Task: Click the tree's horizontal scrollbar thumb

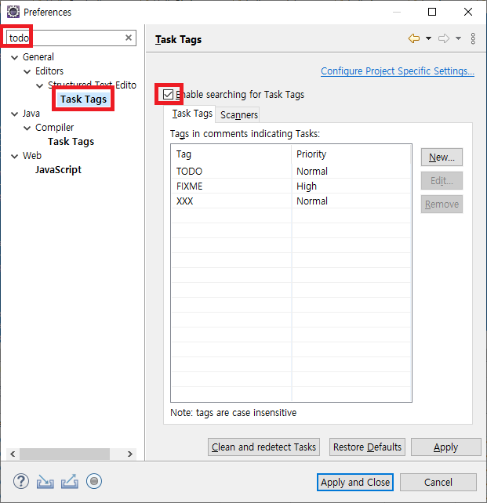Action: [64, 454]
